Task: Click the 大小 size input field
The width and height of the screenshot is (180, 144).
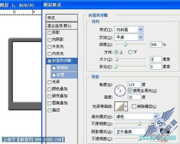Action: [x=156, y=59]
